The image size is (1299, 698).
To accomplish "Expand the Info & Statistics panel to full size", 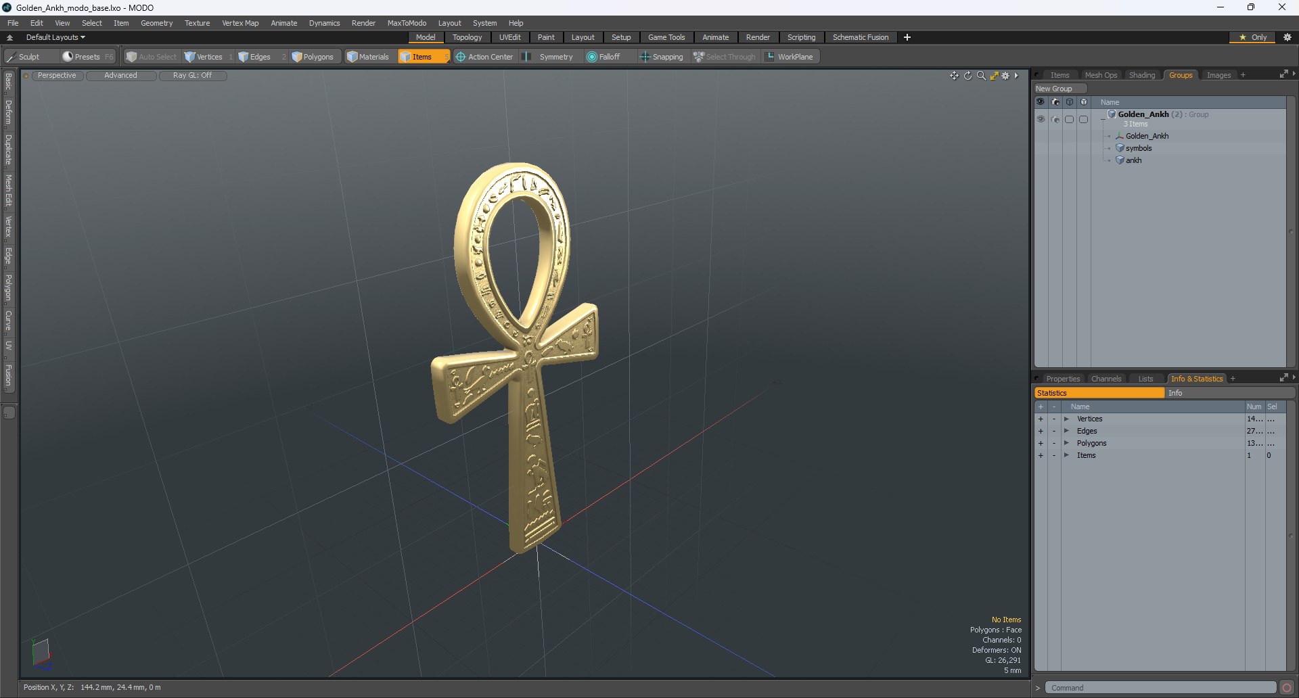I will pyautogui.click(x=1283, y=378).
